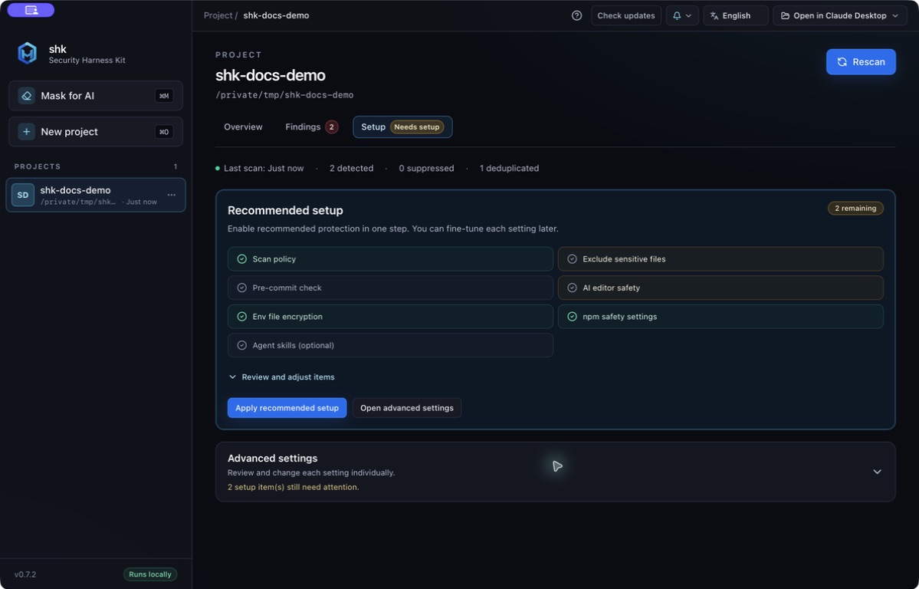This screenshot has width=919, height=589.
Task: Click the 2 remaining badge
Action: pyautogui.click(x=855, y=209)
